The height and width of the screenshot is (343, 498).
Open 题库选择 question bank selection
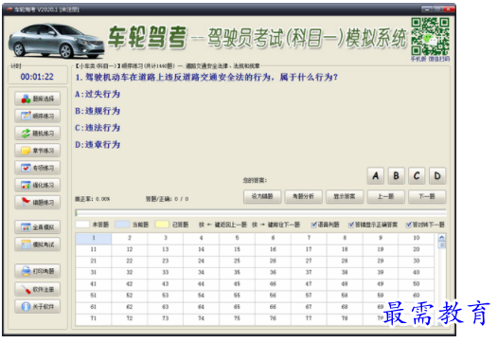pos(38,99)
